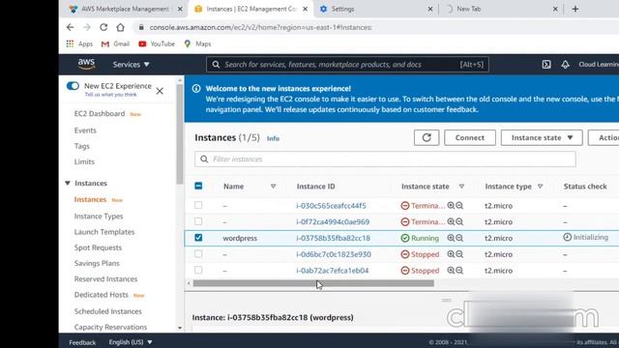Open Instance Types in the sidebar

click(x=99, y=217)
